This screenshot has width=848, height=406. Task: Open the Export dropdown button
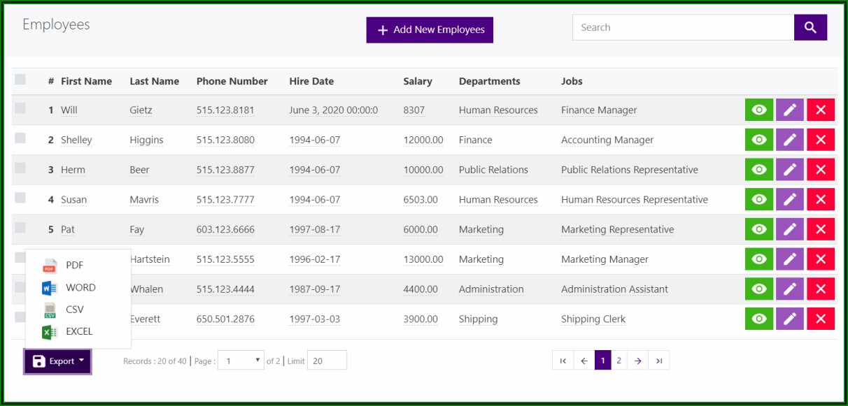[x=57, y=361]
